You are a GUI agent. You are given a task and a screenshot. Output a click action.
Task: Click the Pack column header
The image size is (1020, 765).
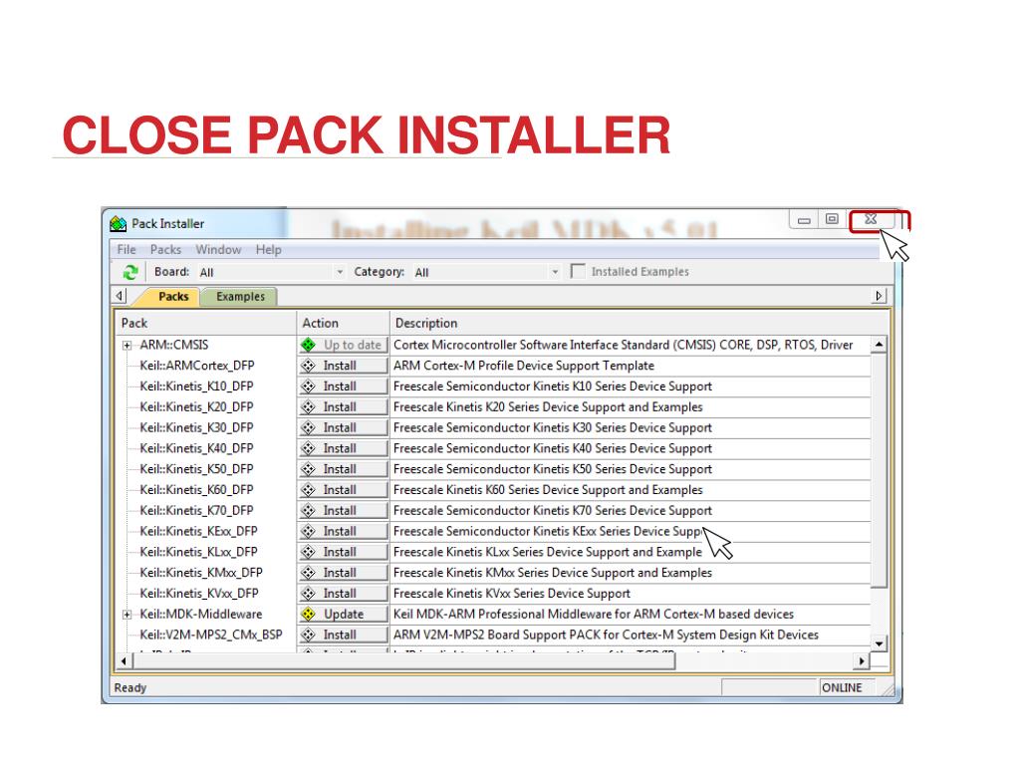205,324
